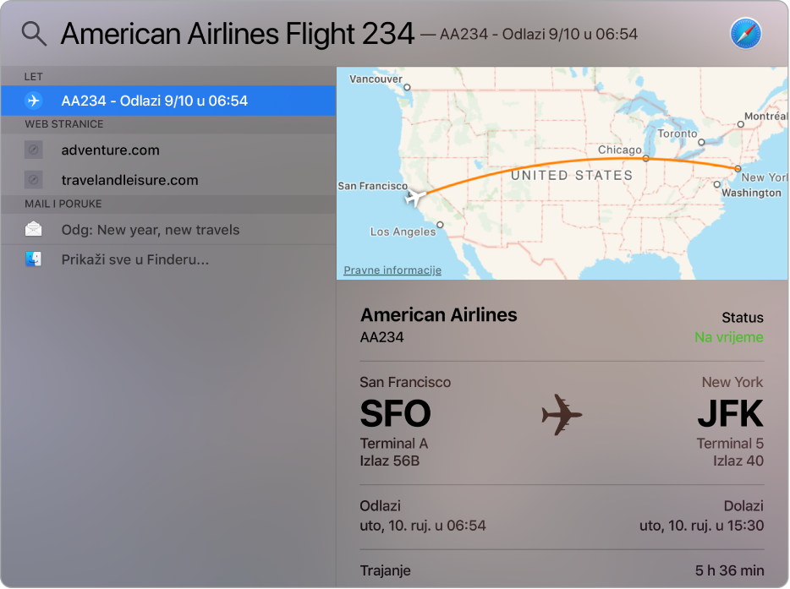
Task: Open the travelandleisure.com web result
Action: tap(129, 180)
